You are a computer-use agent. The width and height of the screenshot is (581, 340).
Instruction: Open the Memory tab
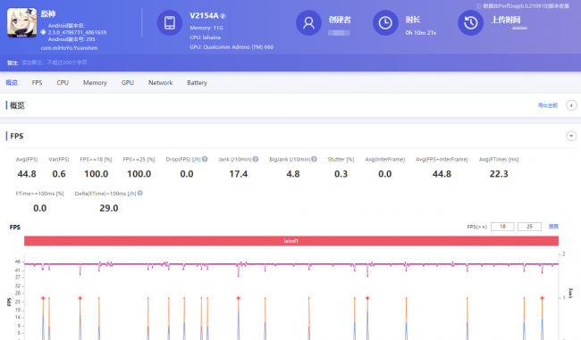click(95, 82)
